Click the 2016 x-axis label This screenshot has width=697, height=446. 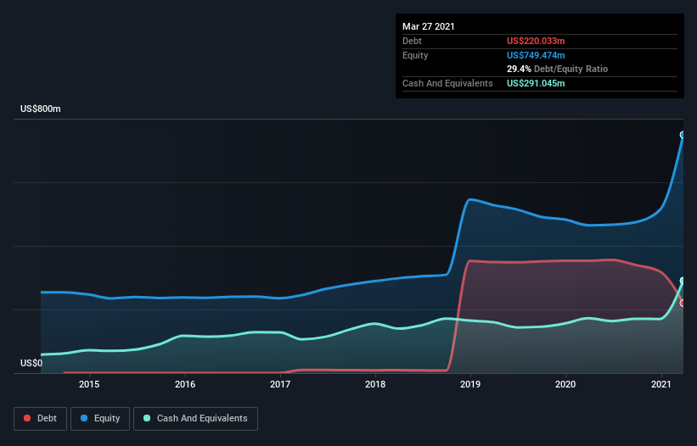pos(185,384)
